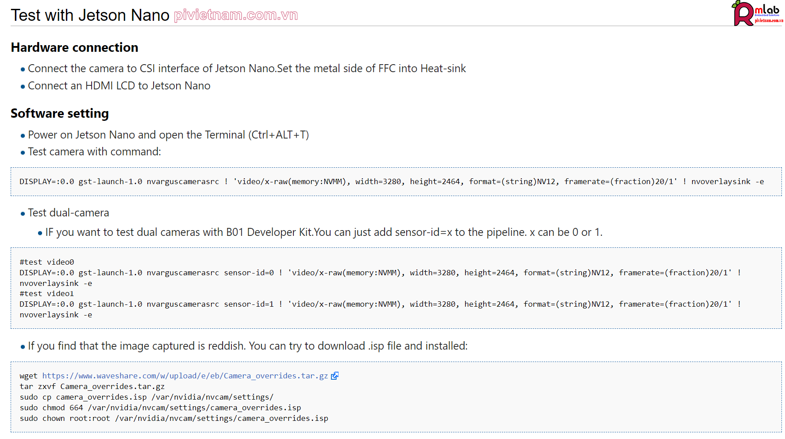Click the 'Hardware connection' heading
This screenshot has width=785, height=439.
[74, 47]
